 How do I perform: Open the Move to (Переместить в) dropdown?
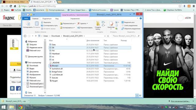68,24
